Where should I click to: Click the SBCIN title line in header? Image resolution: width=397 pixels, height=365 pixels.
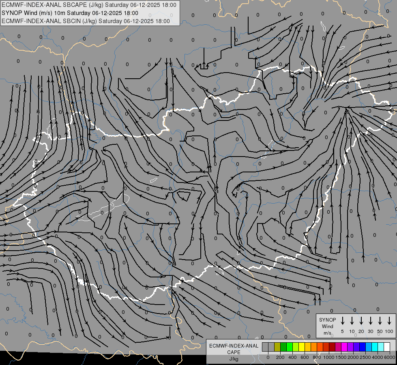[86, 21]
